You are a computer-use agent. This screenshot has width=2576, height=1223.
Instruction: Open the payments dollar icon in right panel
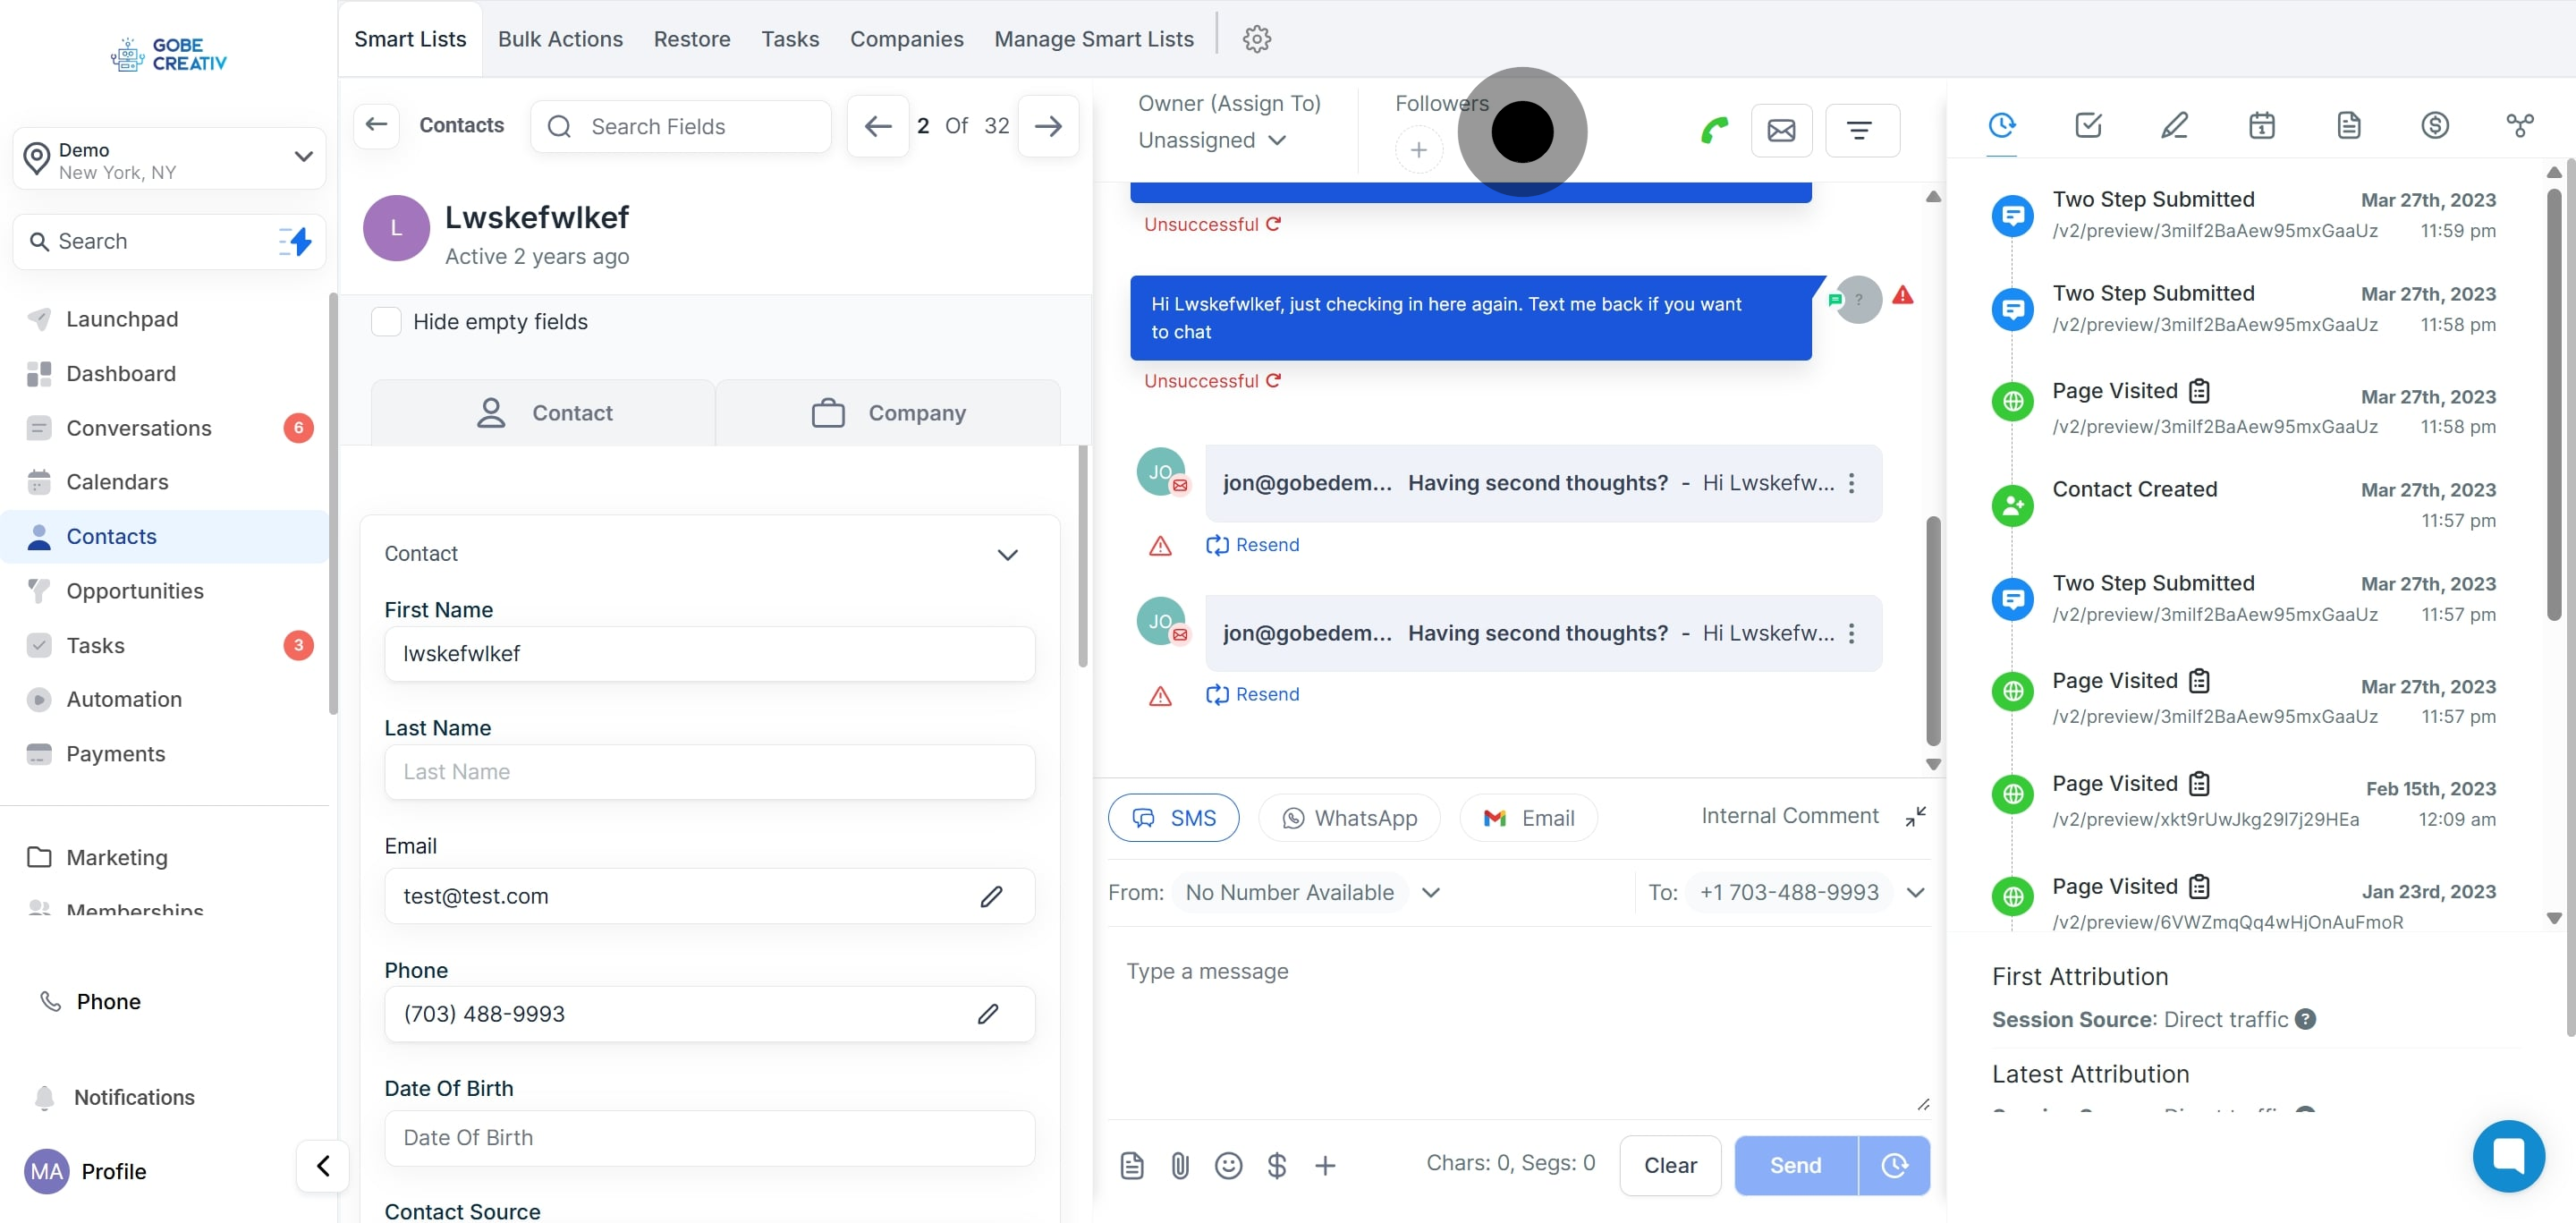tap(2434, 126)
